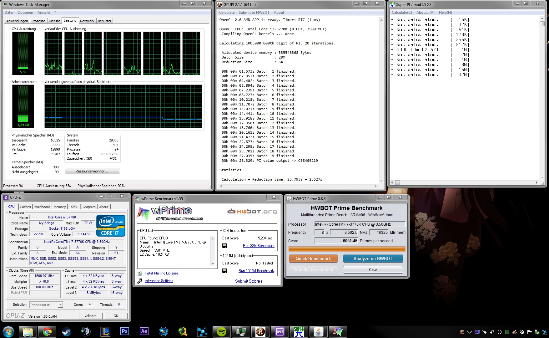
Task: Click the Ressourcenmonitor button
Action: (92, 171)
